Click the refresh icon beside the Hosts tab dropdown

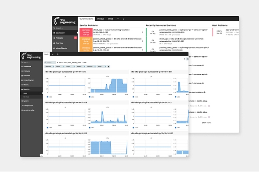[x=58, y=54]
